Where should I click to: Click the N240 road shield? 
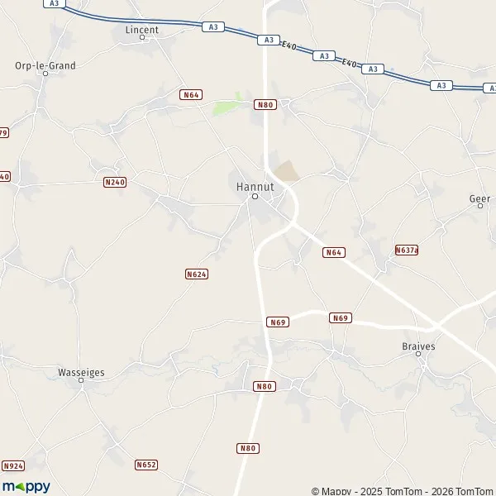pyautogui.click(x=115, y=182)
